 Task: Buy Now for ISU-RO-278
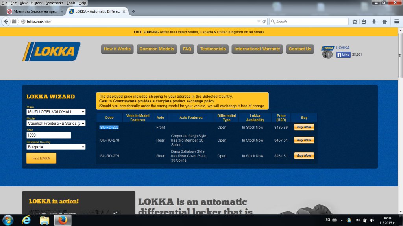[304, 140]
